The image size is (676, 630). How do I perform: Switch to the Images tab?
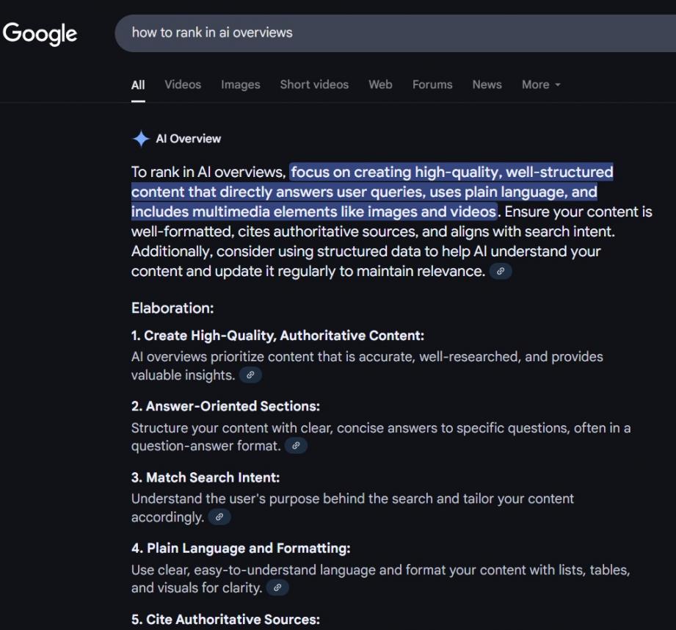pos(241,84)
